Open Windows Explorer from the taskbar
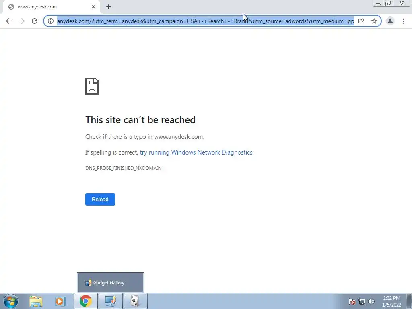The width and height of the screenshot is (412, 309). coord(36,301)
